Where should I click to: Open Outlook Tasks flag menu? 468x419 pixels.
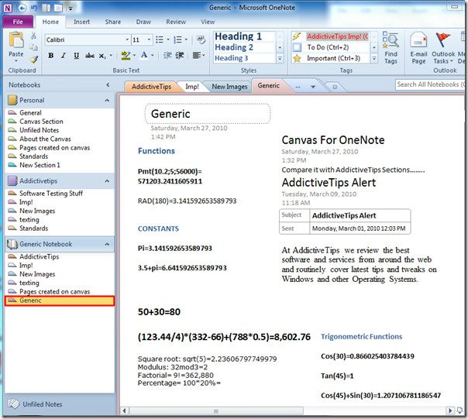443,48
